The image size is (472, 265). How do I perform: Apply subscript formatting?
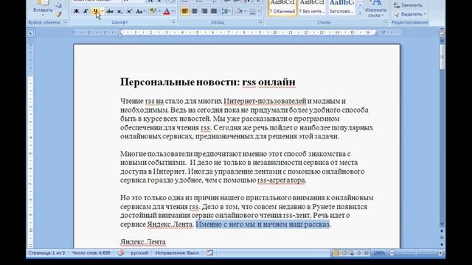(x=119, y=12)
